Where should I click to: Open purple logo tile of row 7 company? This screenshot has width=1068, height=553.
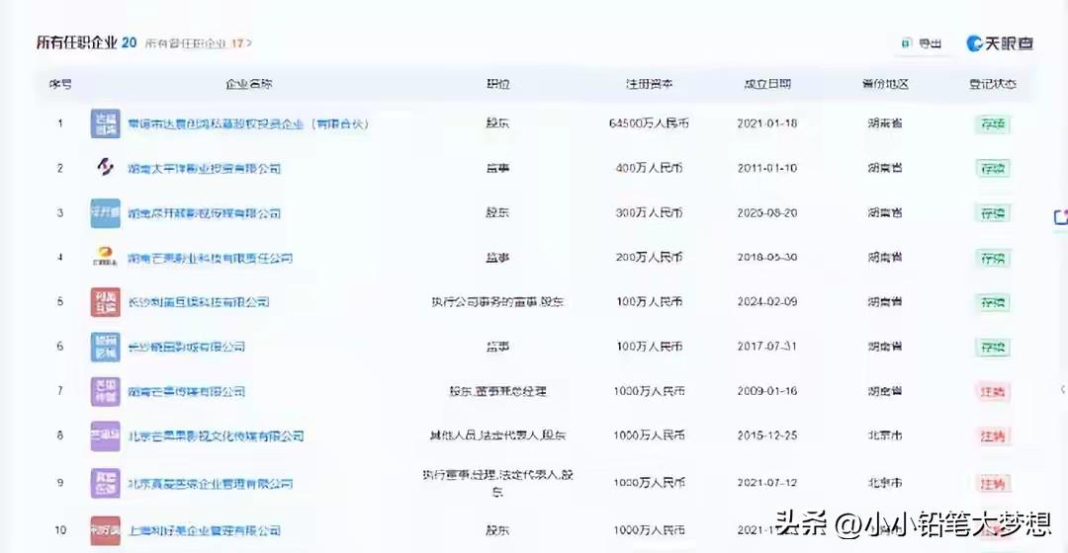[106, 391]
